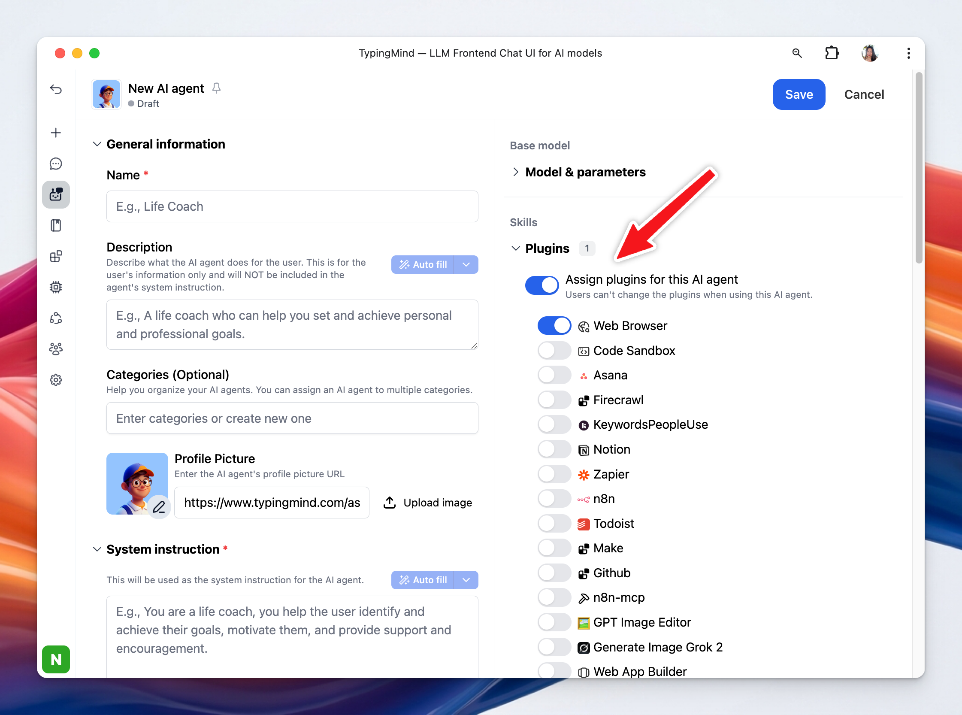The width and height of the screenshot is (962, 715).
Task: Enable the Code Sandbox plugin toggle
Action: (x=554, y=351)
